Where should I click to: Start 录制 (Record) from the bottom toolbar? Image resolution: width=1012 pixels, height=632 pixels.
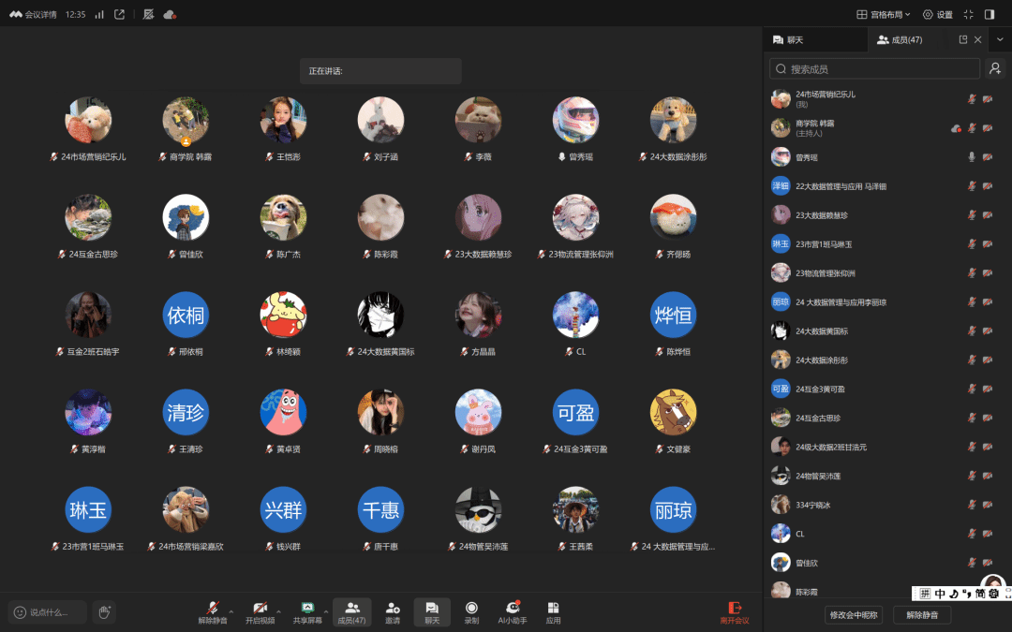click(x=471, y=611)
